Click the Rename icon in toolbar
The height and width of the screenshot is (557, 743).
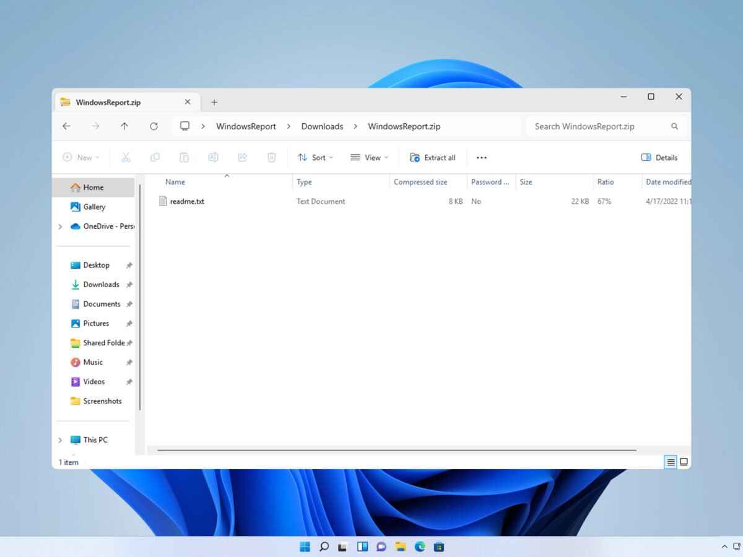(x=213, y=157)
